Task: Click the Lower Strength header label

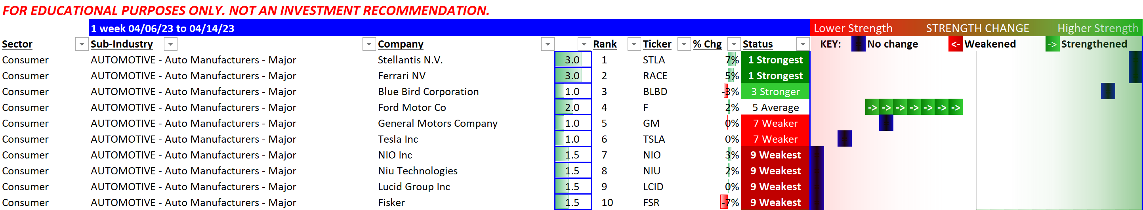Action: click(853, 29)
